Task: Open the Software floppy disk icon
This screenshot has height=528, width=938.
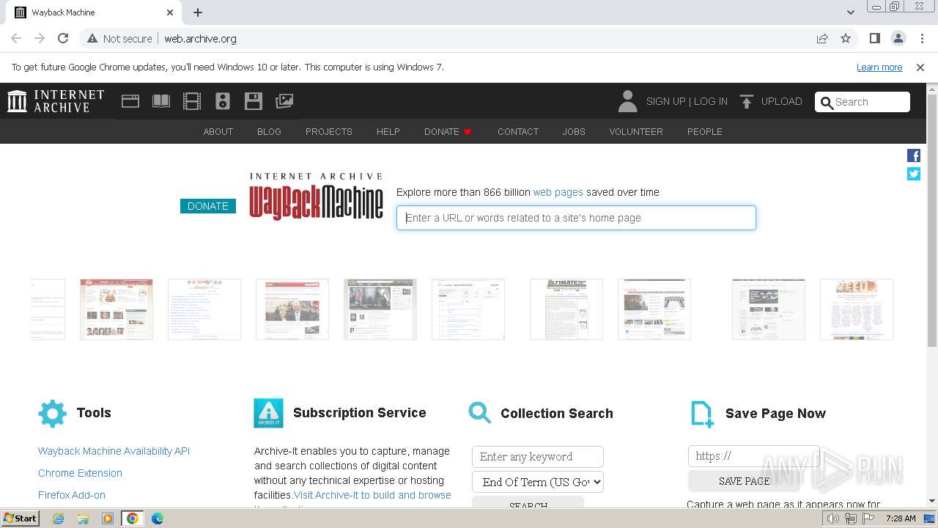Action: pyautogui.click(x=254, y=101)
